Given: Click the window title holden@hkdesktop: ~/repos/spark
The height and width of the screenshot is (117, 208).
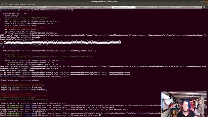Looking at the screenshot, I should pyautogui.click(x=104, y=2).
